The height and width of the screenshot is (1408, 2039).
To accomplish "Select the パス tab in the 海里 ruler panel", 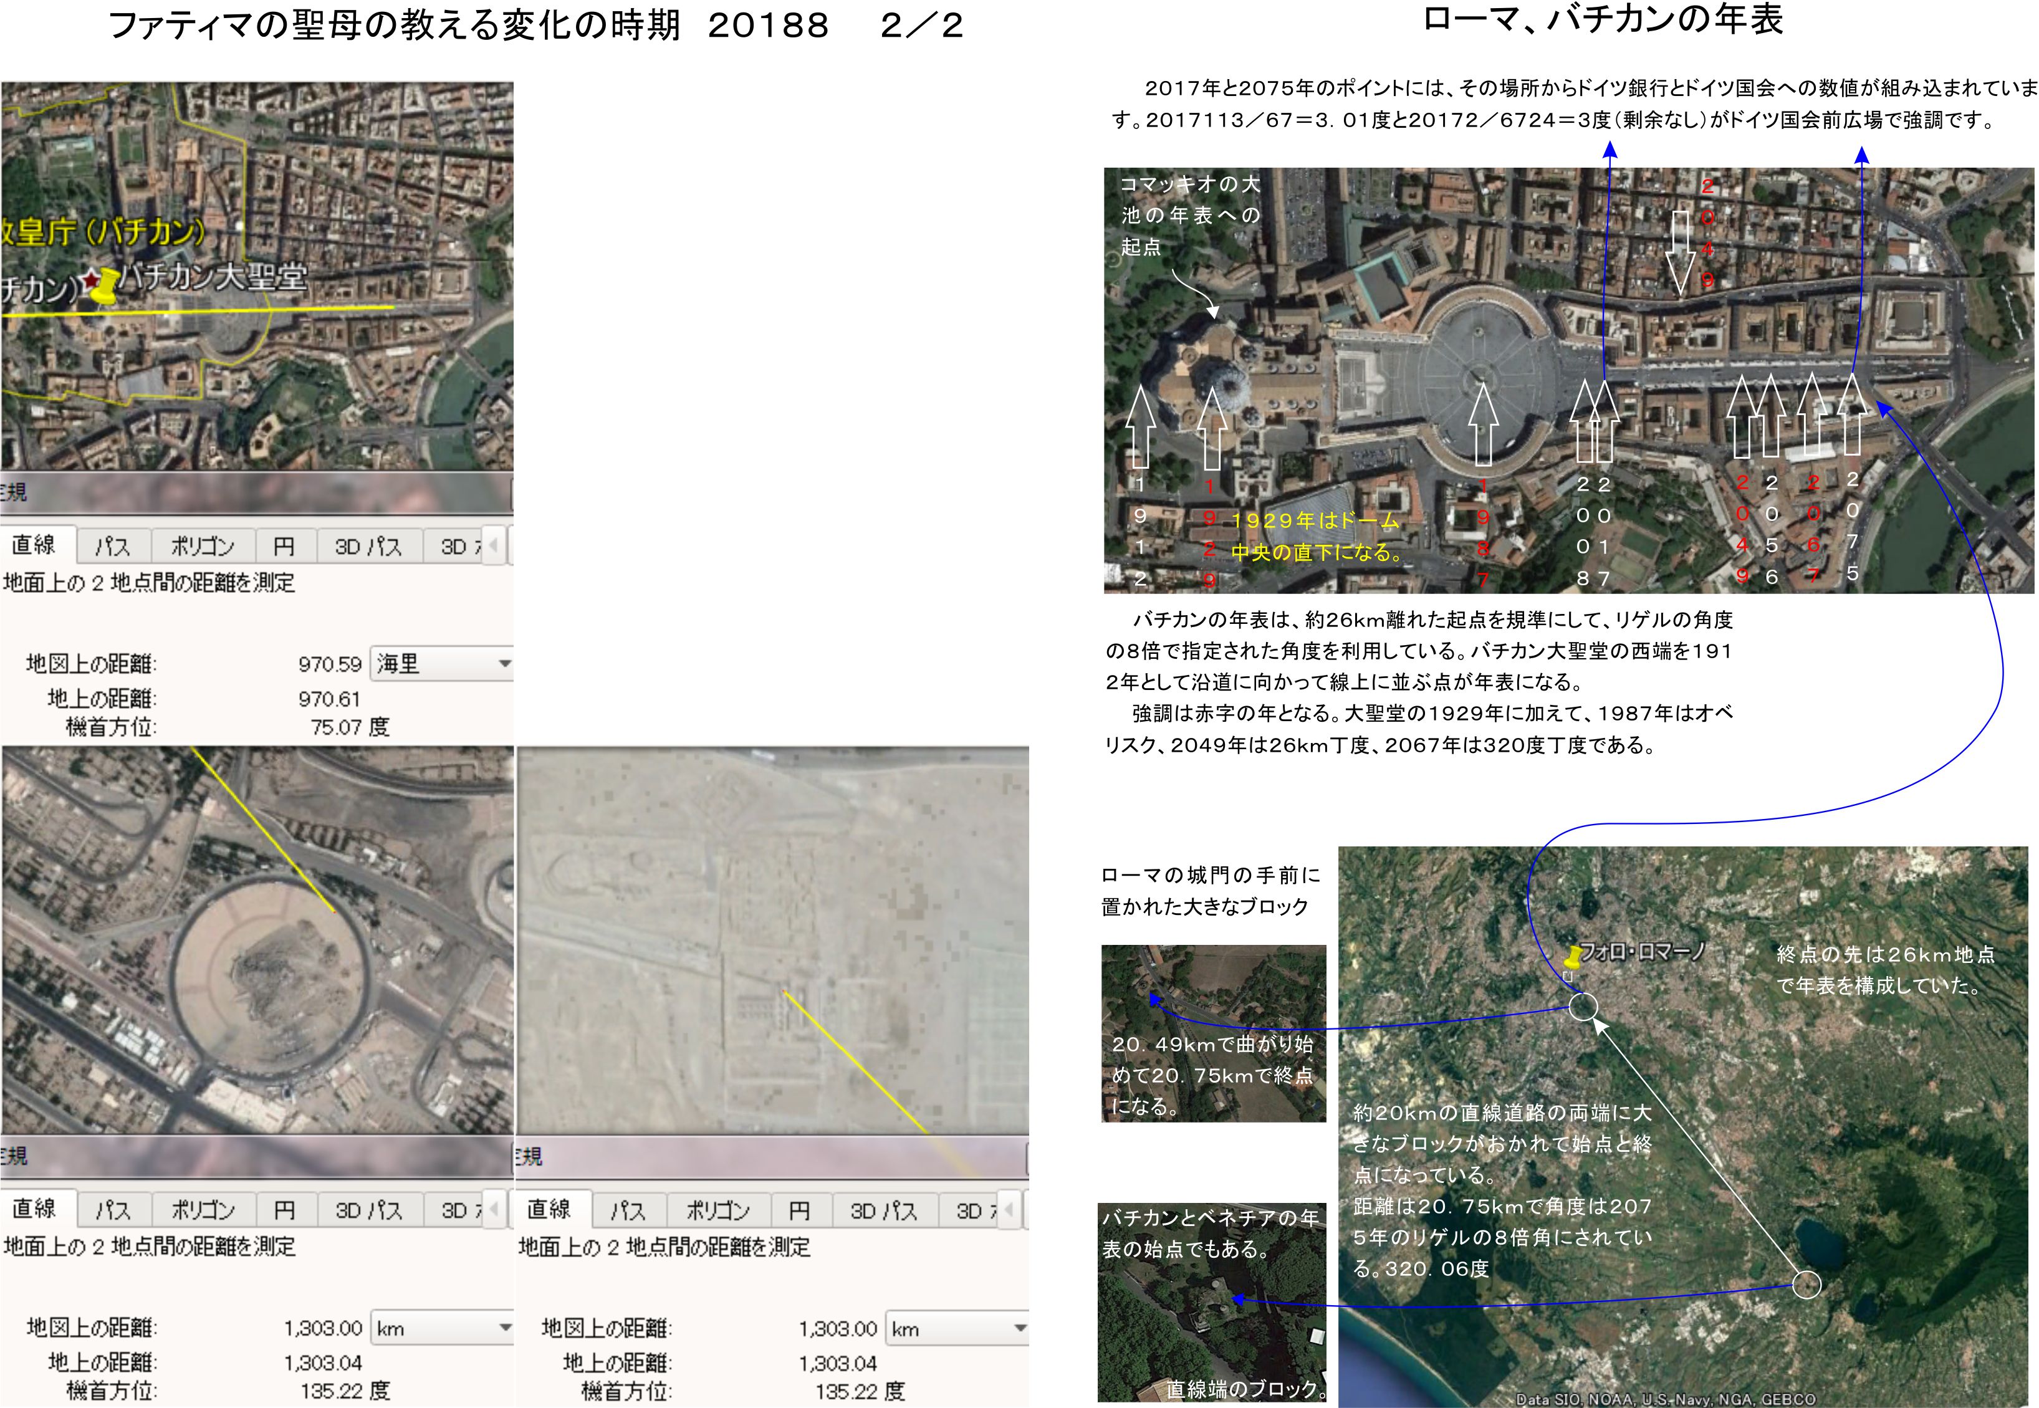I will pos(112,546).
